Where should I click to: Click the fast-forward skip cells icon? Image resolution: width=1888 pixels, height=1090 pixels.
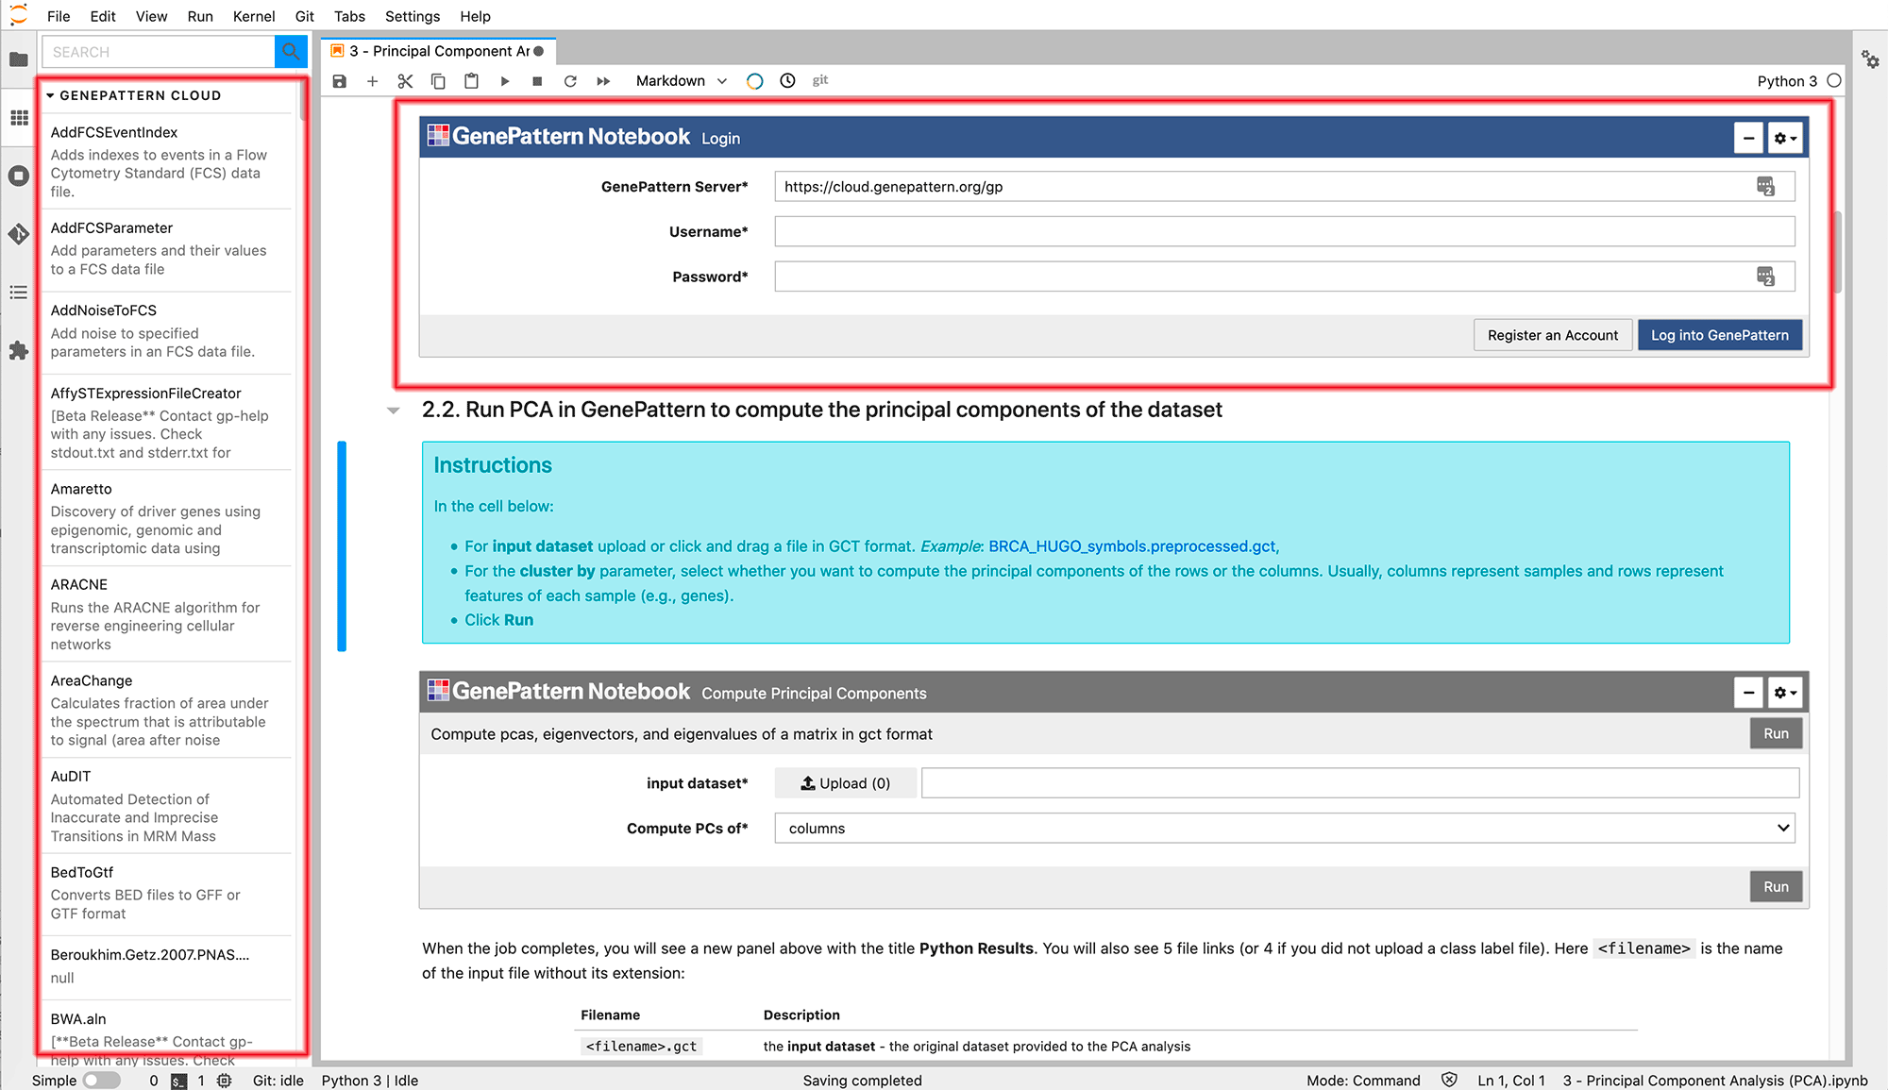pyautogui.click(x=603, y=80)
